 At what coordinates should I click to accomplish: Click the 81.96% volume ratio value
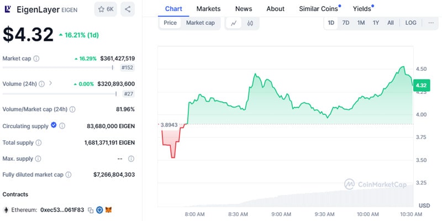tap(125, 109)
